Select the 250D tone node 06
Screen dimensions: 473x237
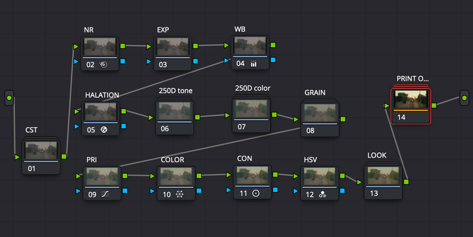pos(174,117)
